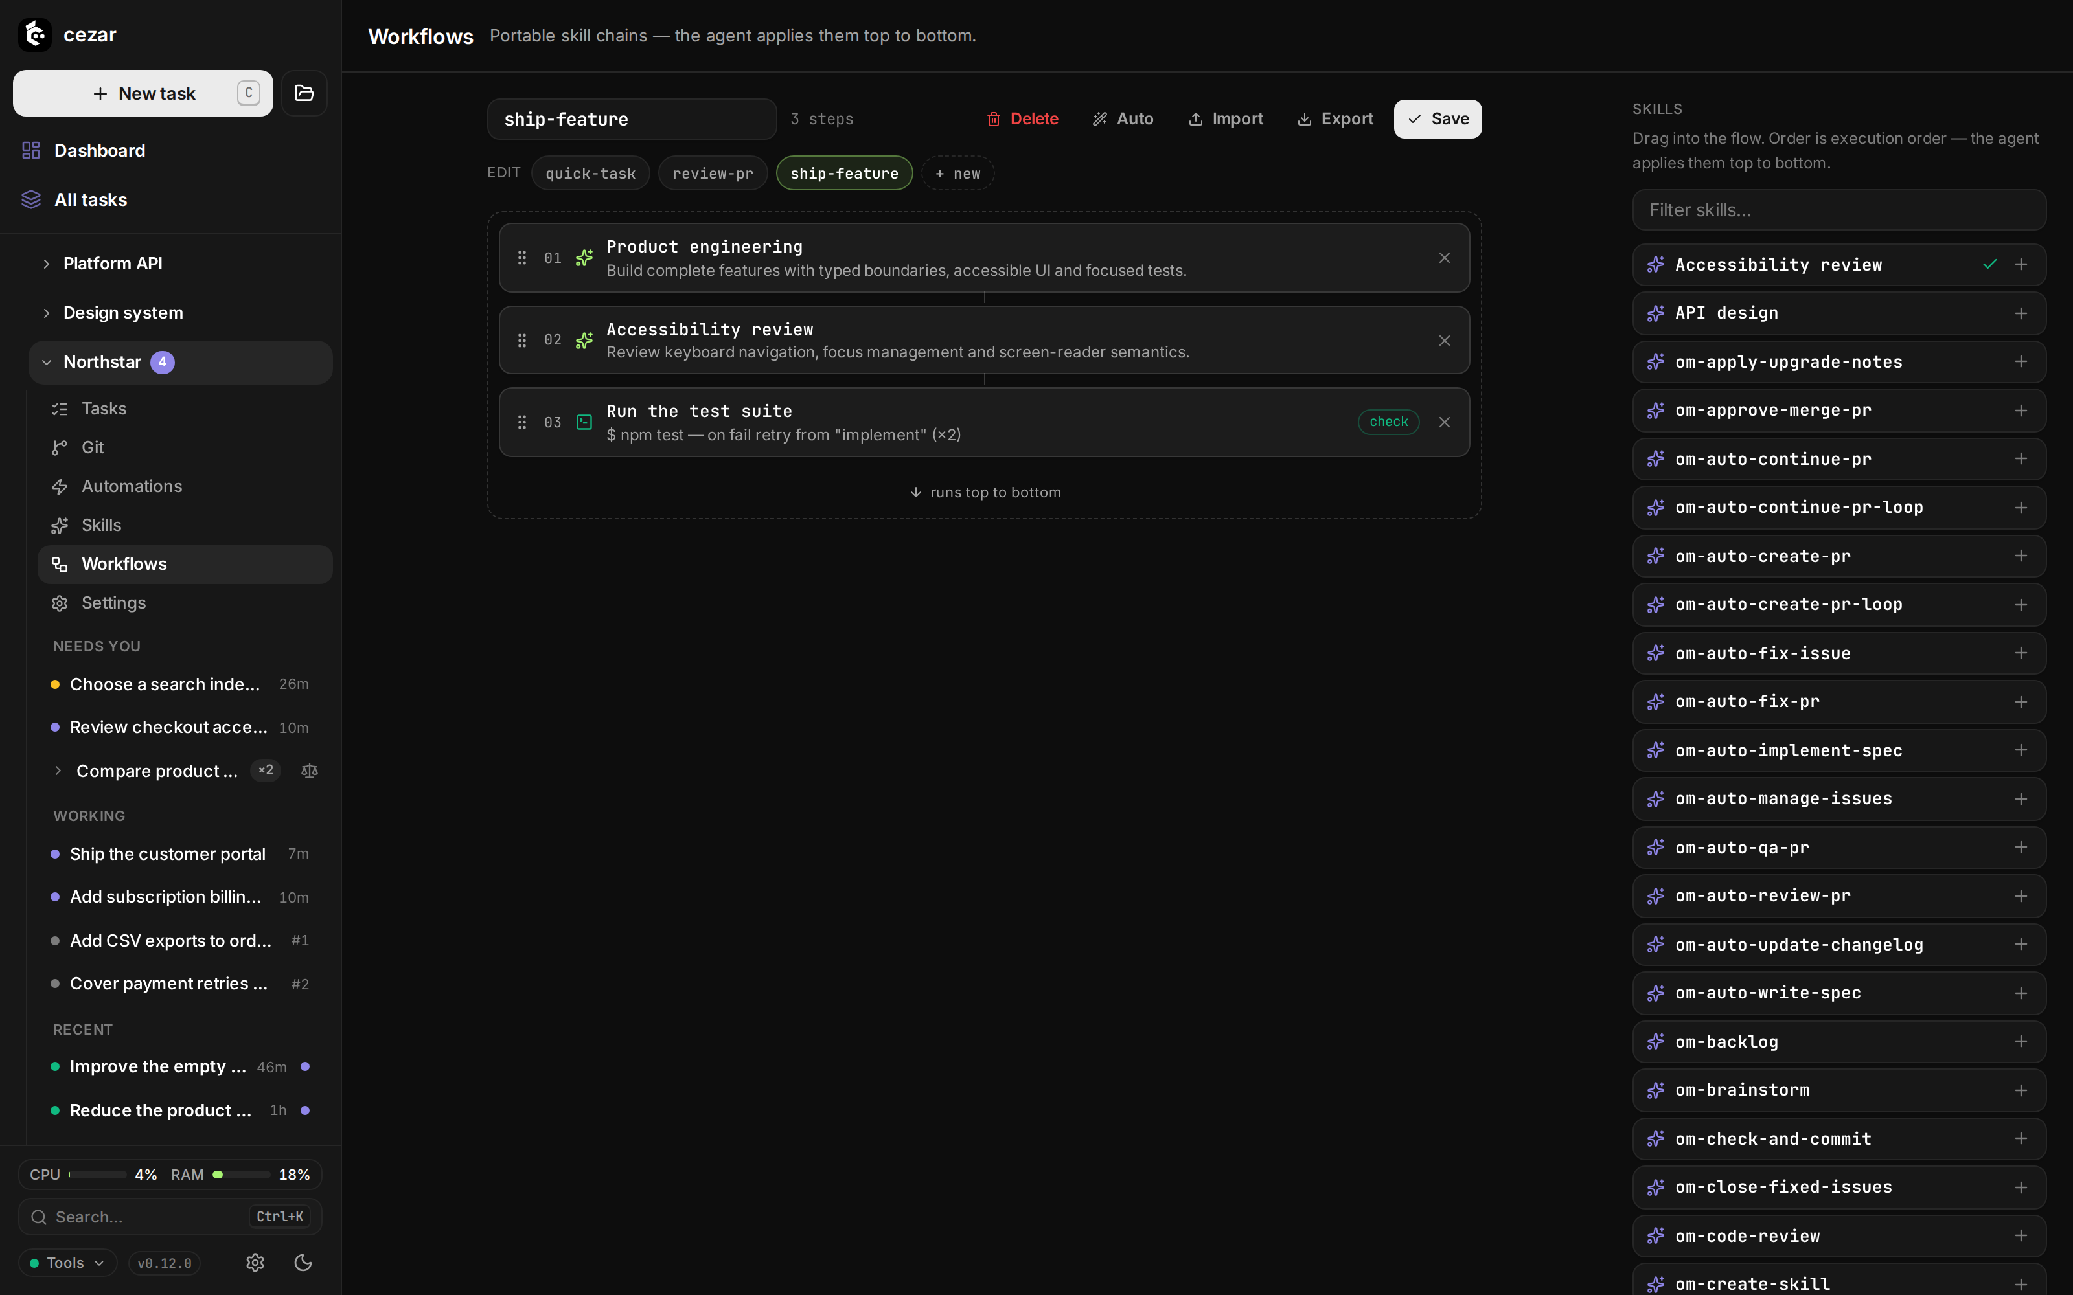The width and height of the screenshot is (2073, 1295).
Task: Expand the Design system project
Action: pos(46,313)
